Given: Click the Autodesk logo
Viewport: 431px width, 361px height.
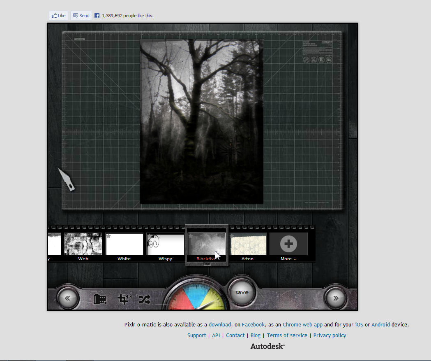Looking at the screenshot, I should (x=267, y=347).
